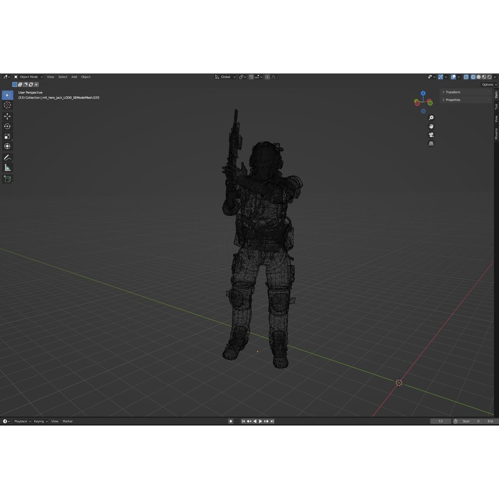Open the timeline View menu
The width and height of the screenshot is (499, 499).
coord(55,421)
